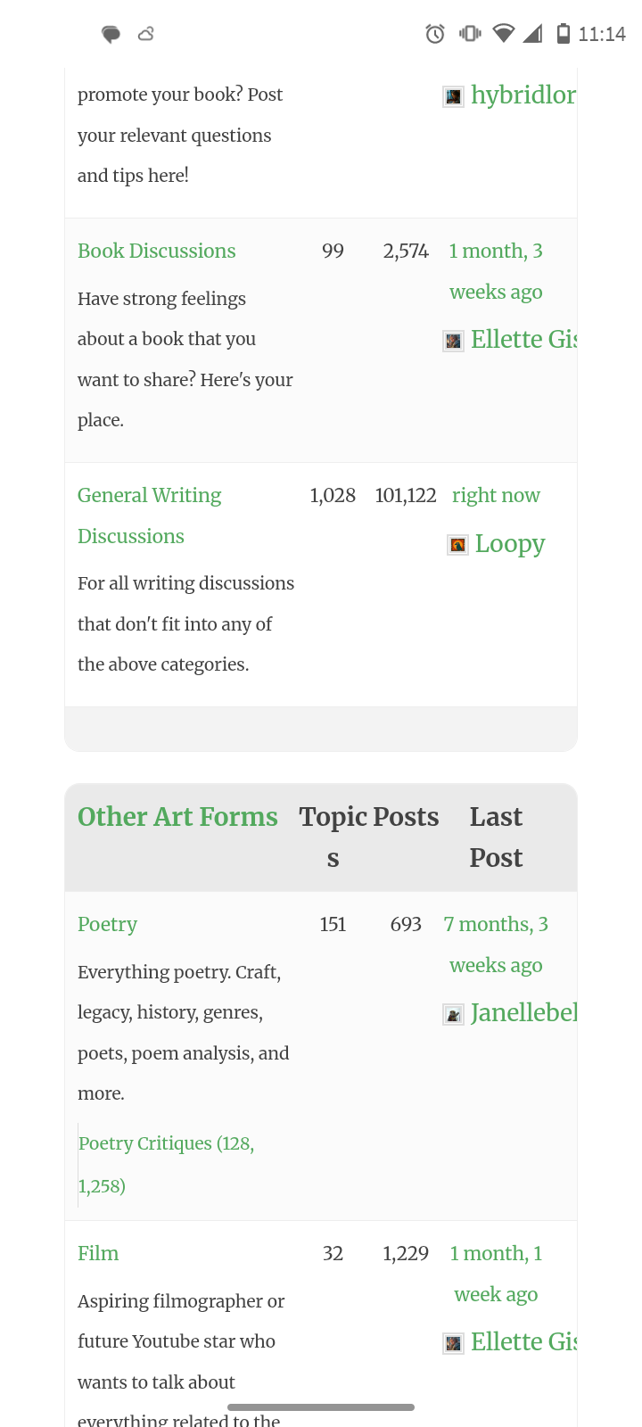Tap Janellebel avatar icon in Poetry row
The image size is (642, 1427).
click(453, 1014)
